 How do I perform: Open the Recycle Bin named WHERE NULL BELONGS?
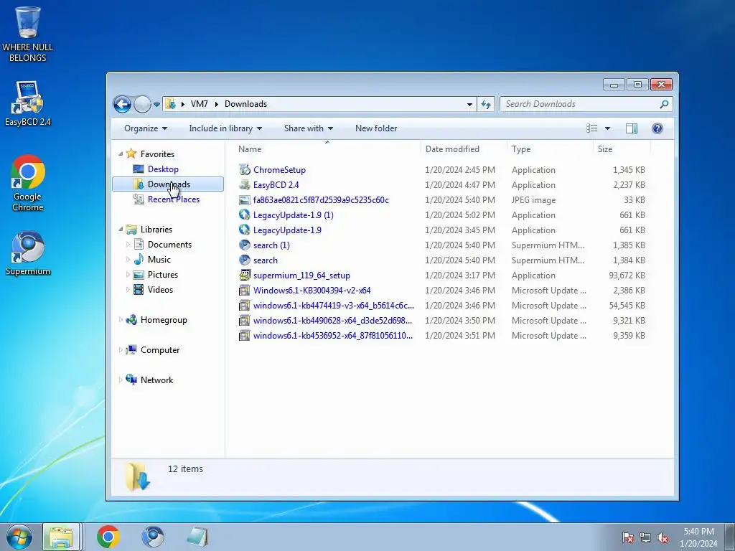tap(28, 34)
